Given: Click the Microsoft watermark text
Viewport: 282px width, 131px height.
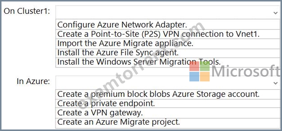Looking at the screenshot, I should pos(246,71).
